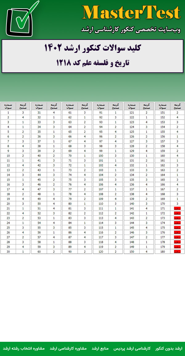Click the subtitle تاریخ و فلسفه علم کد ۱۲۱۸
Viewport: 185px width, 356px height.
click(92, 63)
